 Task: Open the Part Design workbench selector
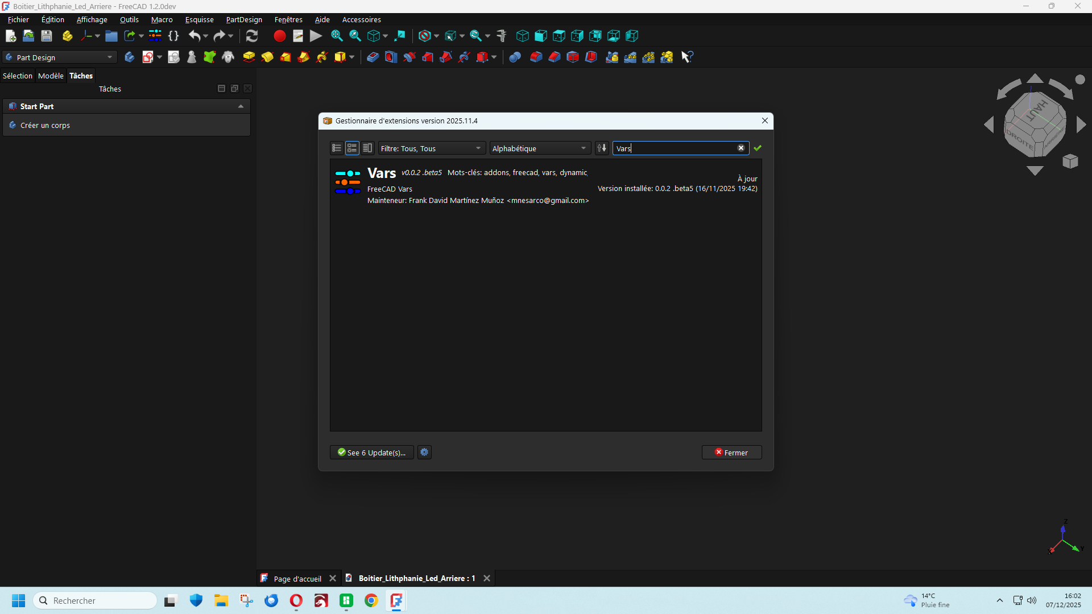click(60, 57)
